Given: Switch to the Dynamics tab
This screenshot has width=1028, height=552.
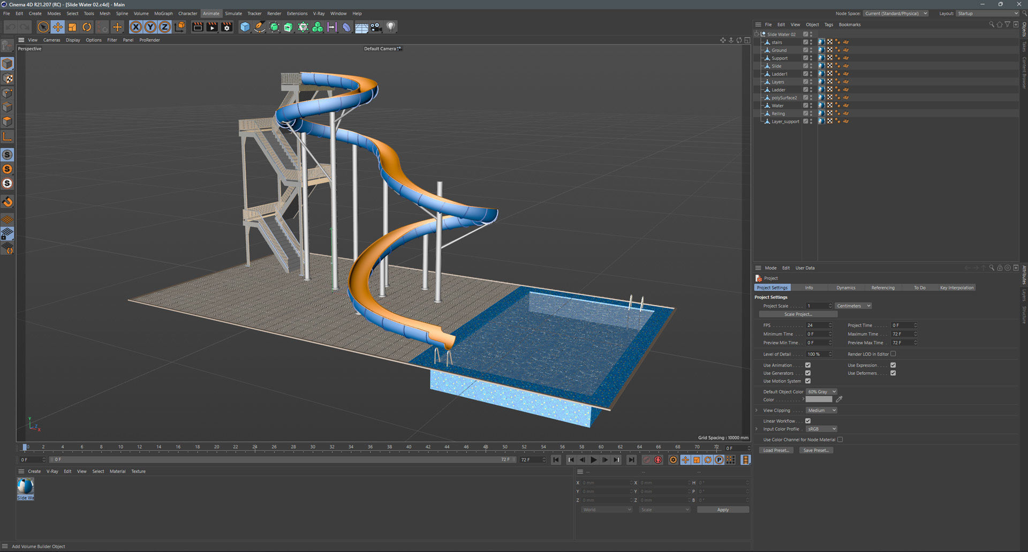Looking at the screenshot, I should tap(846, 288).
